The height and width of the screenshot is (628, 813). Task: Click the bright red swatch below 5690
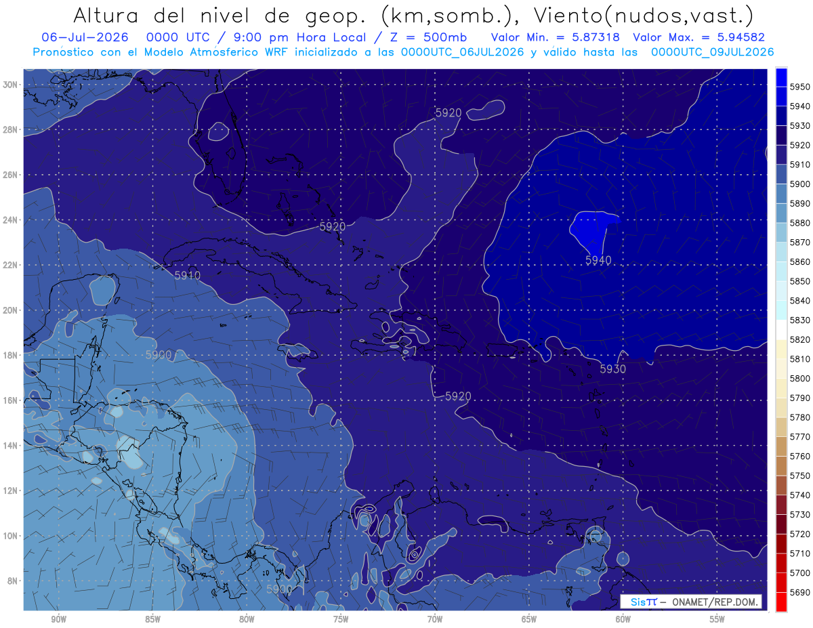(781, 602)
